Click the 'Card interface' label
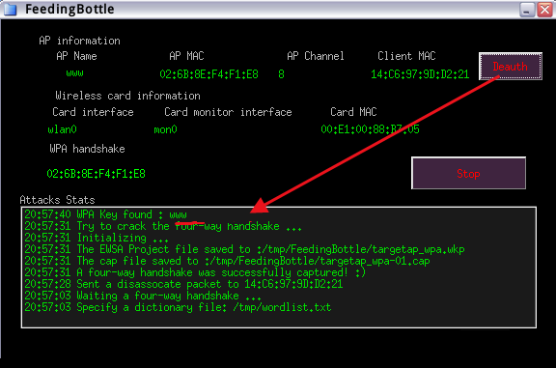556x368 pixels. (x=93, y=112)
